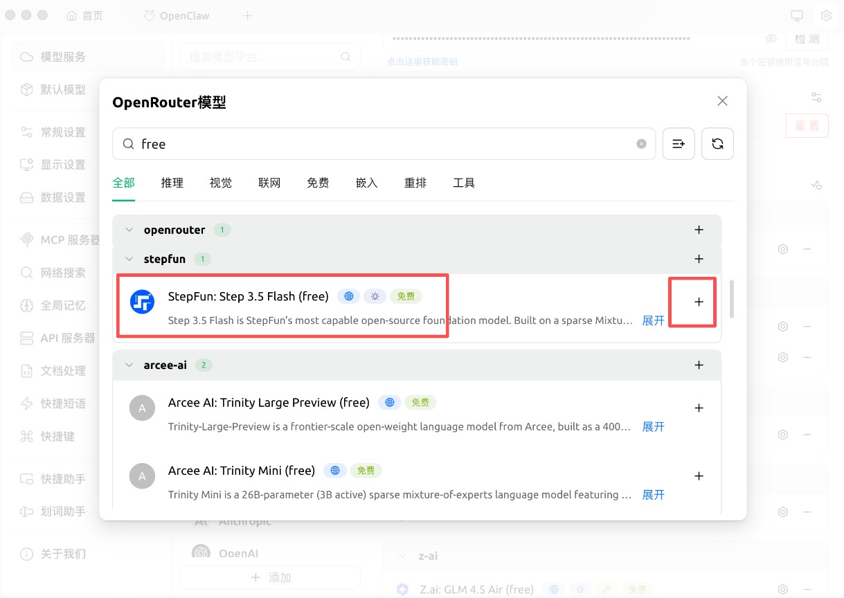
Task: Select the StepFun model logo icon
Action: click(142, 301)
